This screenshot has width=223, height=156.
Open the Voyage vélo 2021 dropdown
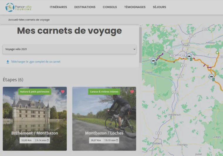tap(70, 49)
